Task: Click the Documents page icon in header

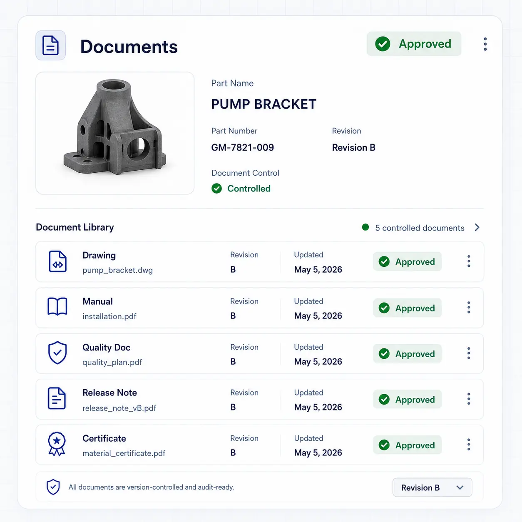Action: point(50,45)
